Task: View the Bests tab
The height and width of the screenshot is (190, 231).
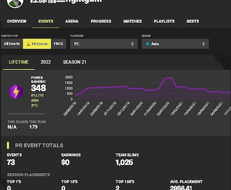Action: [193, 21]
